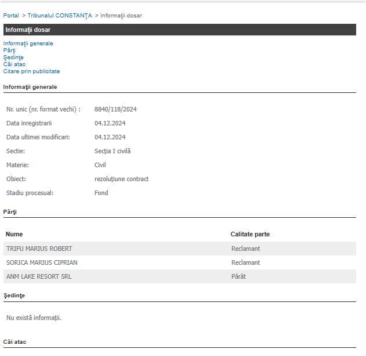Jump to Informații generale via navigation link
Screen dimensions: 366x356
(x=28, y=44)
